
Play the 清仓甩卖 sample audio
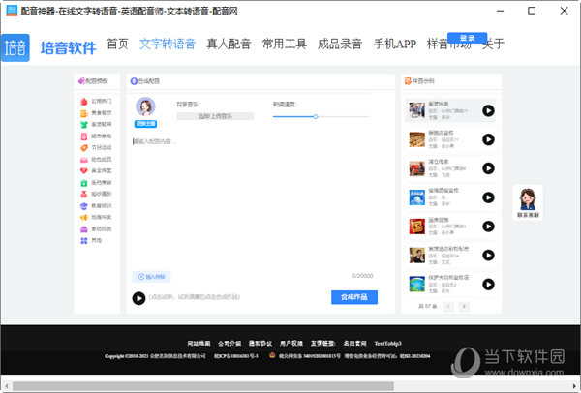click(x=488, y=168)
